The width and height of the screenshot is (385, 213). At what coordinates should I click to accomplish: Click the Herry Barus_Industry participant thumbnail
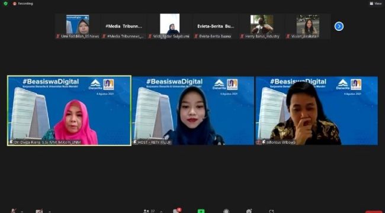(x=262, y=26)
